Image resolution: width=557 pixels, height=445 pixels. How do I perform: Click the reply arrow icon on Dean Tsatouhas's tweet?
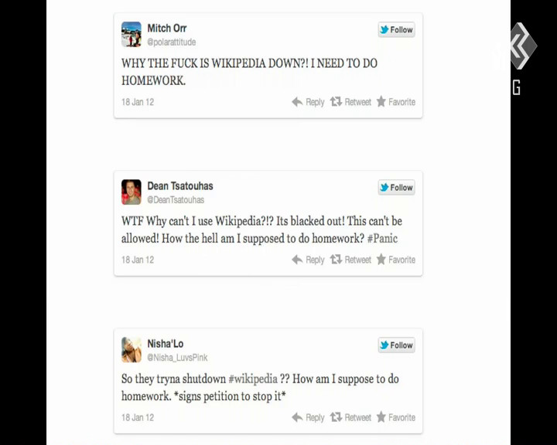pyautogui.click(x=297, y=260)
